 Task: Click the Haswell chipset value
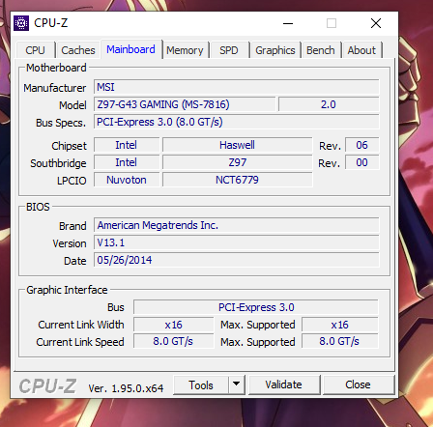pos(238,145)
